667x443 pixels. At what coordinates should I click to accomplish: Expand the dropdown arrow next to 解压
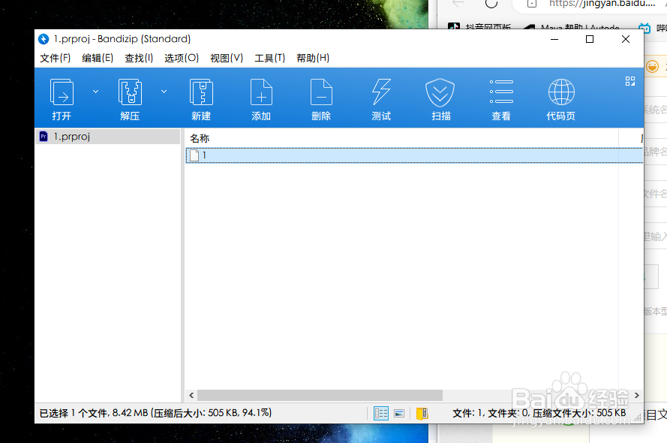click(164, 92)
